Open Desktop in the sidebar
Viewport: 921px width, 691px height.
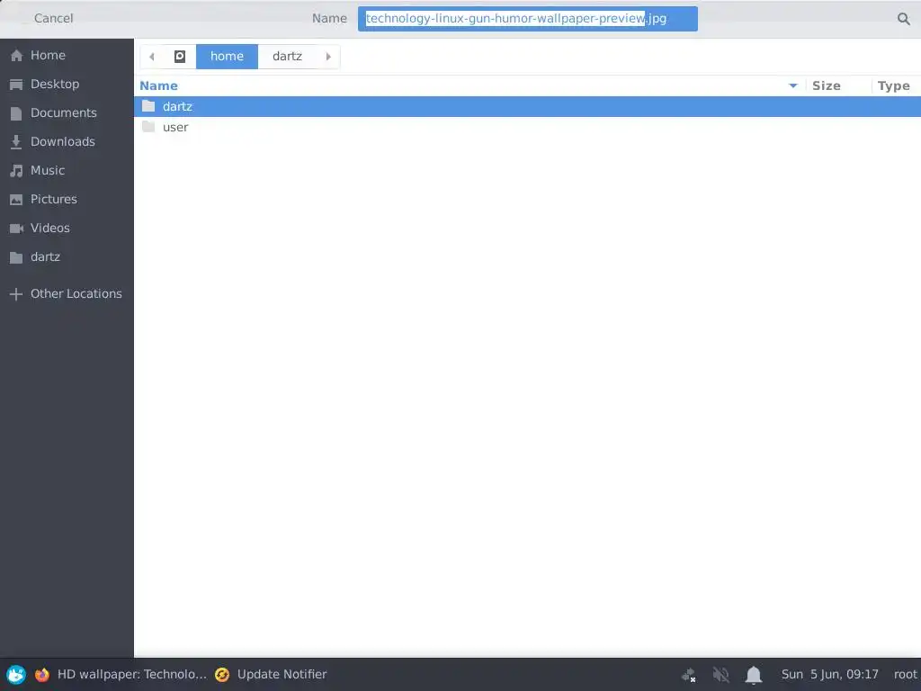[x=67, y=84]
